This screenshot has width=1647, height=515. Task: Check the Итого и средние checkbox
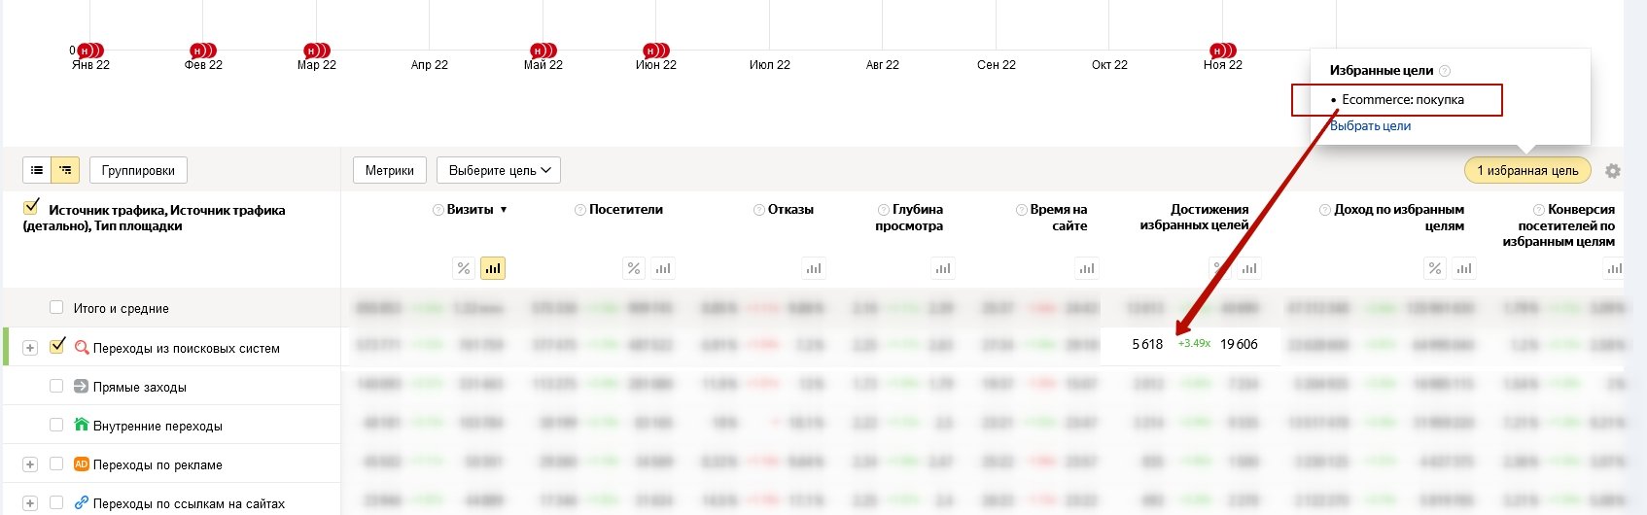point(56,307)
